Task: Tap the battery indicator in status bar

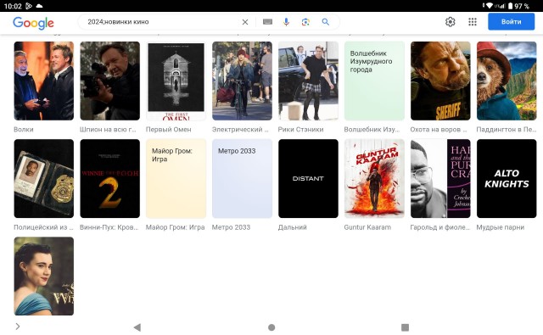Action: click(510, 6)
